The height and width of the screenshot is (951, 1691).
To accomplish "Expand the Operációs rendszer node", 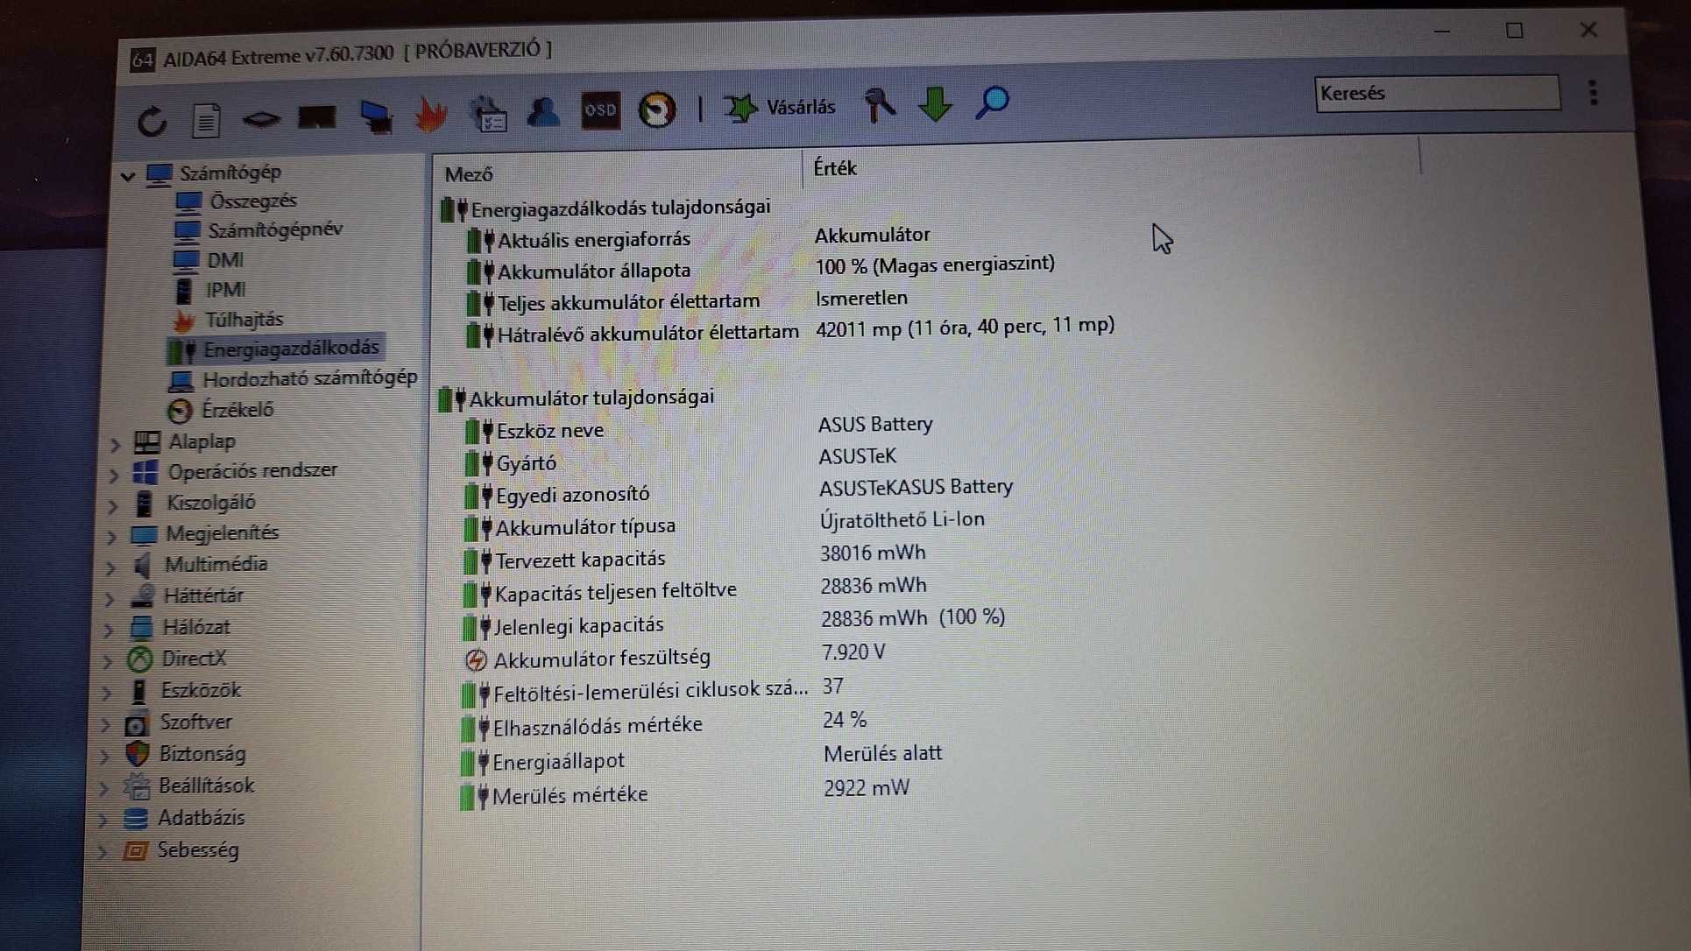I will 113,475.
